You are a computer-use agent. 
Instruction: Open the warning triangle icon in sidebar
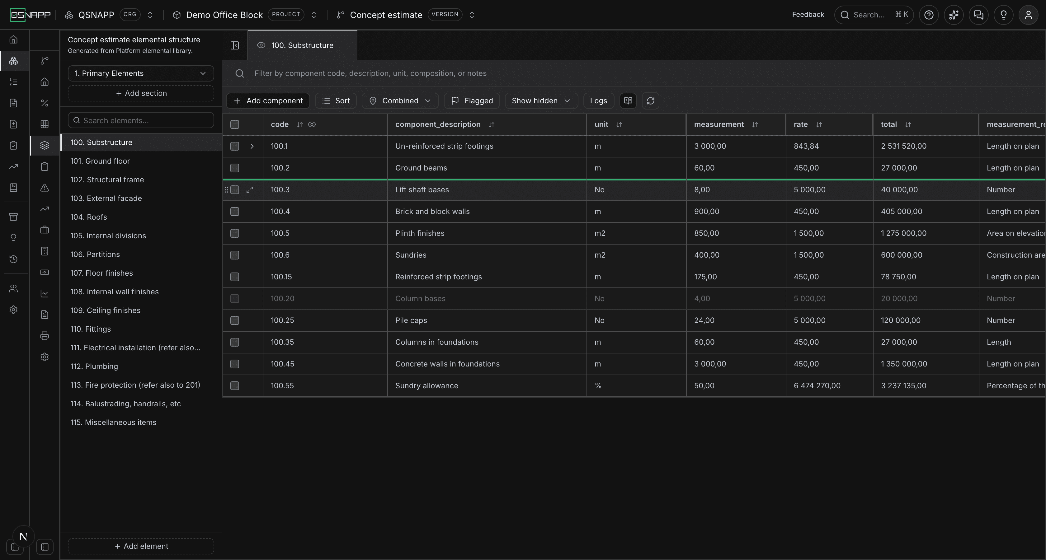click(x=45, y=188)
